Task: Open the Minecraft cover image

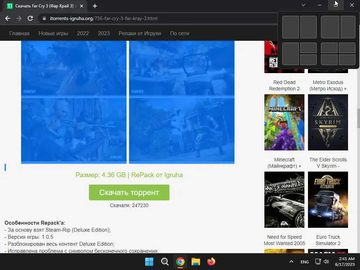Action: [284, 122]
